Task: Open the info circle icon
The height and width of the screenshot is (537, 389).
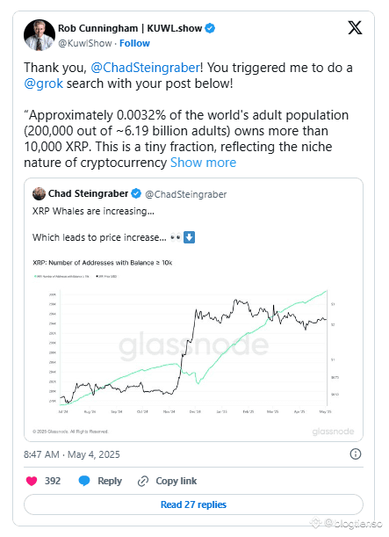Action: [356, 454]
